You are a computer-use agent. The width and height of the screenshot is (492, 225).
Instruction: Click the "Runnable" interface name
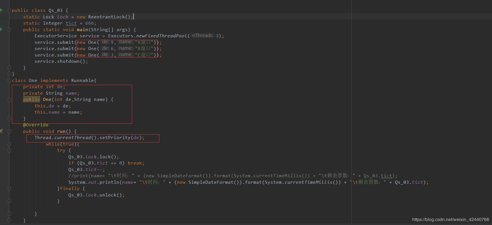click(82, 81)
